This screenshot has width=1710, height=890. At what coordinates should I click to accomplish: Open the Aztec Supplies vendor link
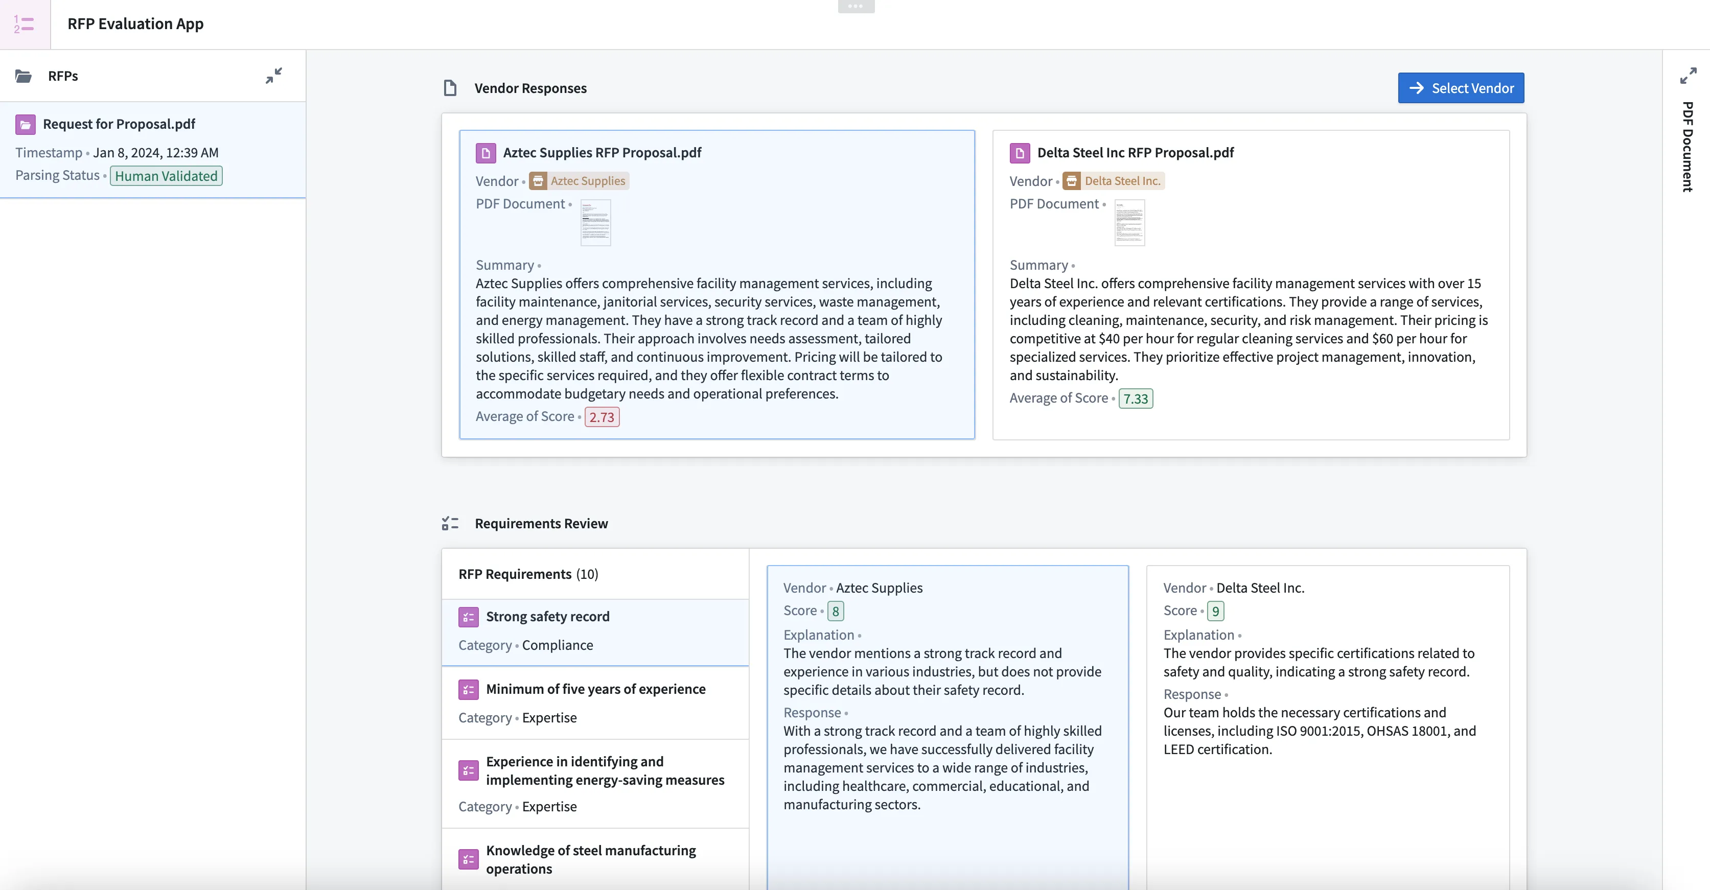pos(580,181)
